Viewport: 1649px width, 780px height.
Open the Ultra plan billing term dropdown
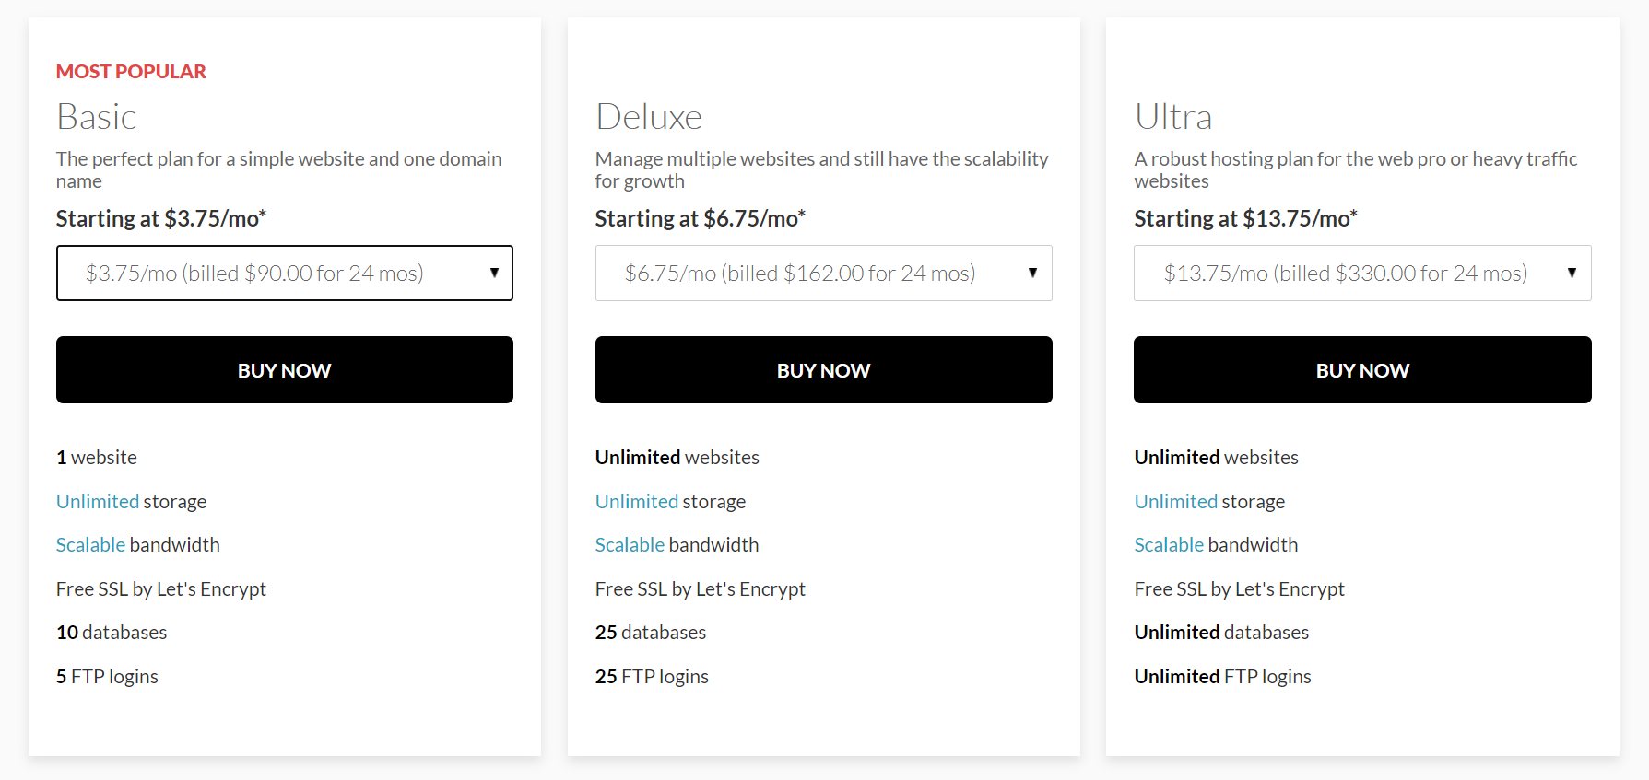coord(1361,273)
